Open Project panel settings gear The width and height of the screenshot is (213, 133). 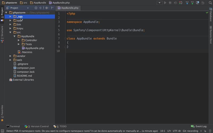pos(47,8)
